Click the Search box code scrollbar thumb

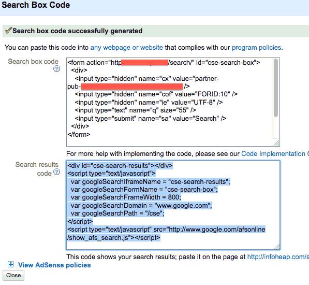click(x=276, y=88)
